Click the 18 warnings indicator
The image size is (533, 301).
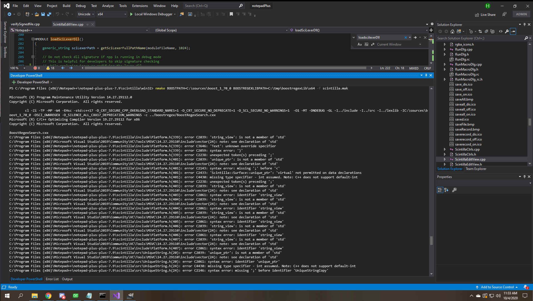[x=50, y=68]
